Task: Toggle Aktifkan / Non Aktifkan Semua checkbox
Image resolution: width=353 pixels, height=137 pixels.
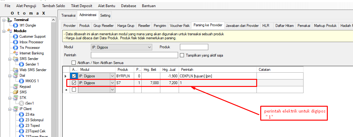Action: 74,63
